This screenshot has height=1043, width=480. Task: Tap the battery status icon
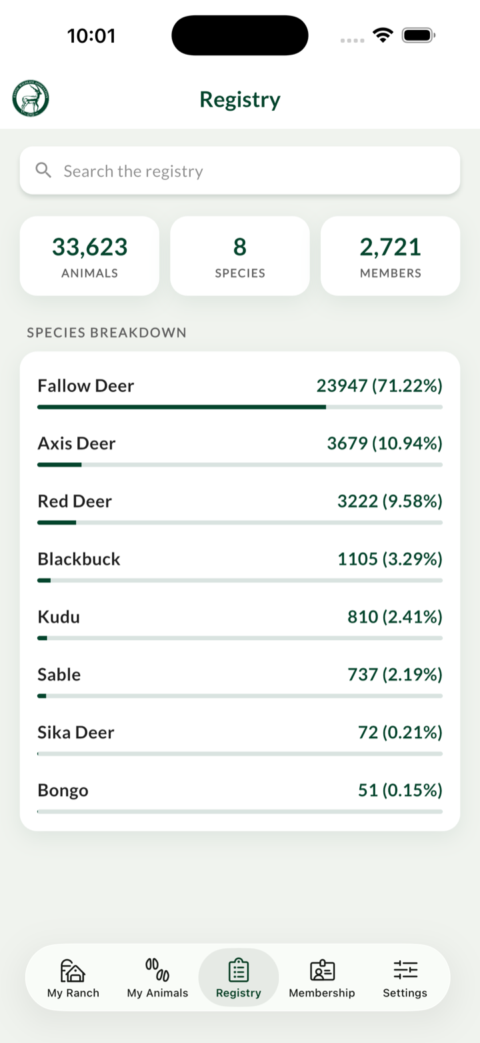tap(419, 35)
